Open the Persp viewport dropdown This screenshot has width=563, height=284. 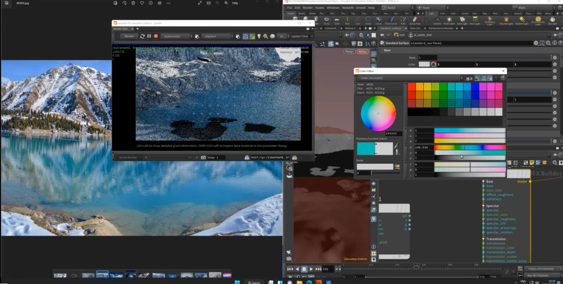pos(349,52)
